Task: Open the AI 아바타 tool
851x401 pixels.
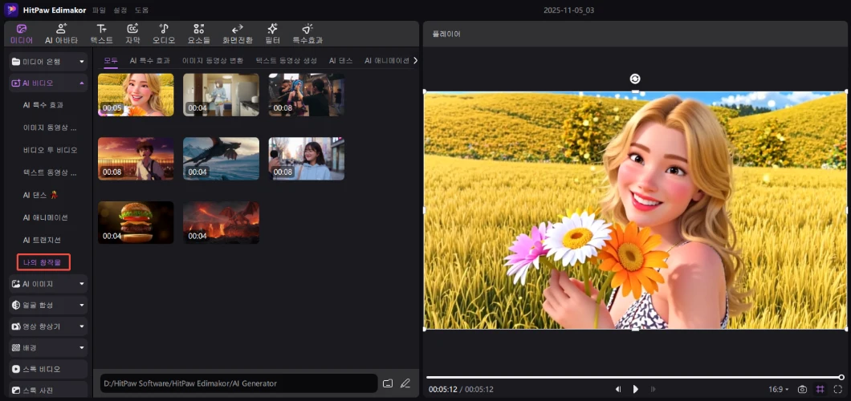Action: (x=61, y=33)
